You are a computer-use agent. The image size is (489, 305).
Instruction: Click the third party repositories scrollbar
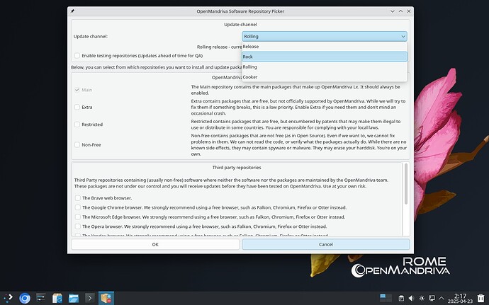(406, 184)
